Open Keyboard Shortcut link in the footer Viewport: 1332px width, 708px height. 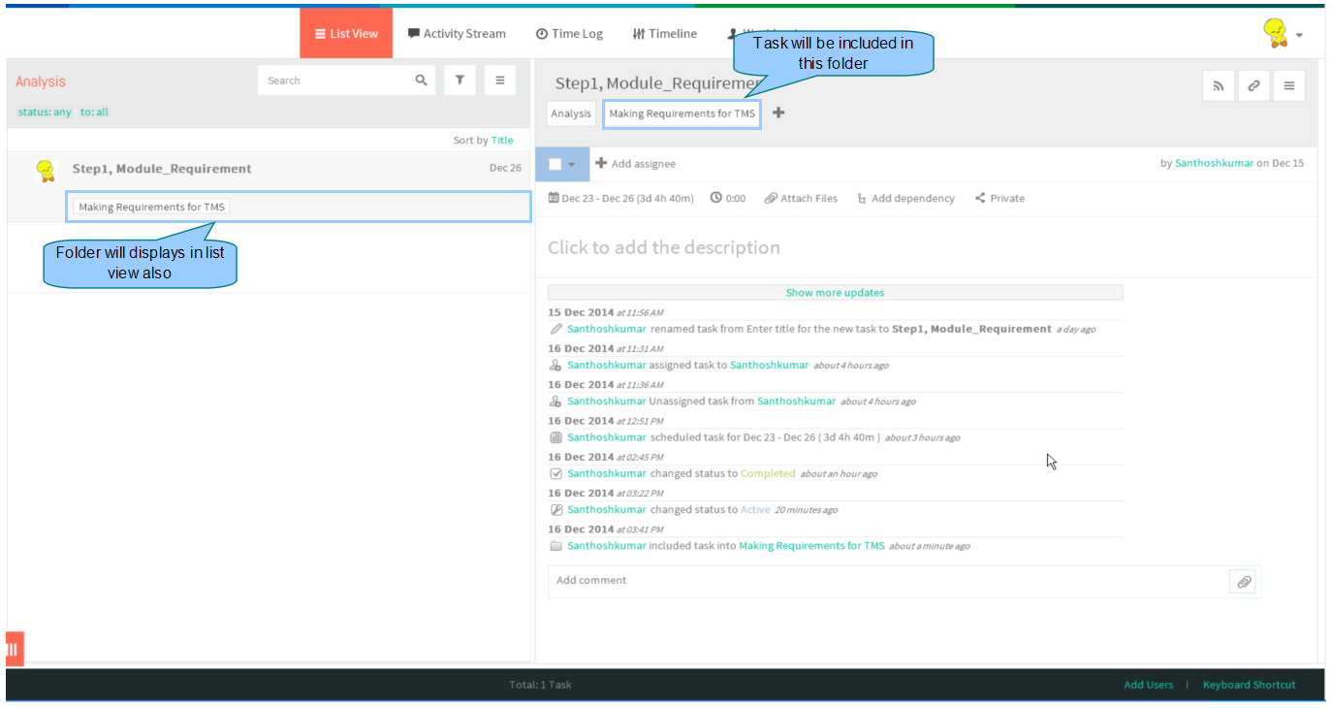click(x=1249, y=685)
